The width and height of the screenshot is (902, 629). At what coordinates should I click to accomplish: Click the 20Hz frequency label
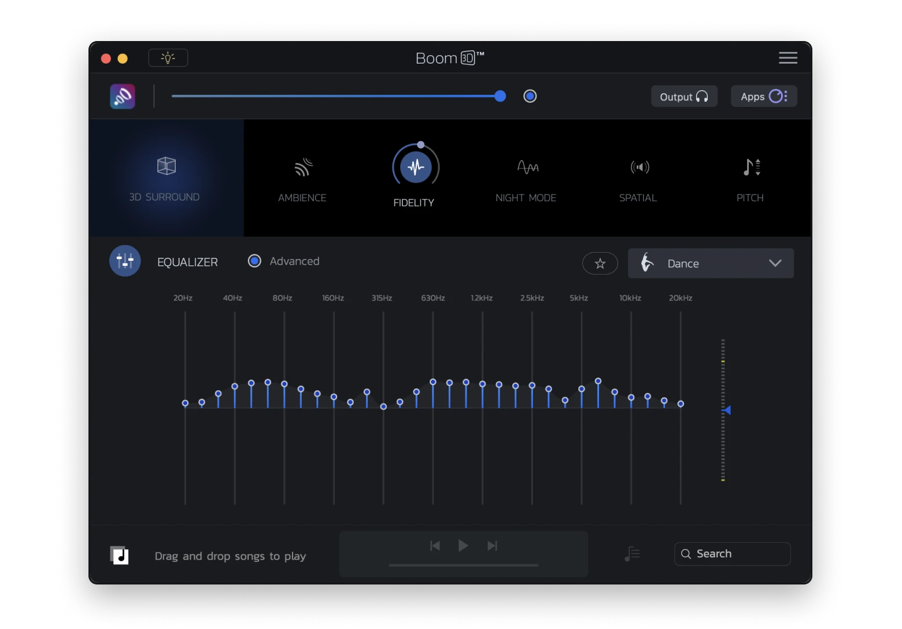(183, 298)
